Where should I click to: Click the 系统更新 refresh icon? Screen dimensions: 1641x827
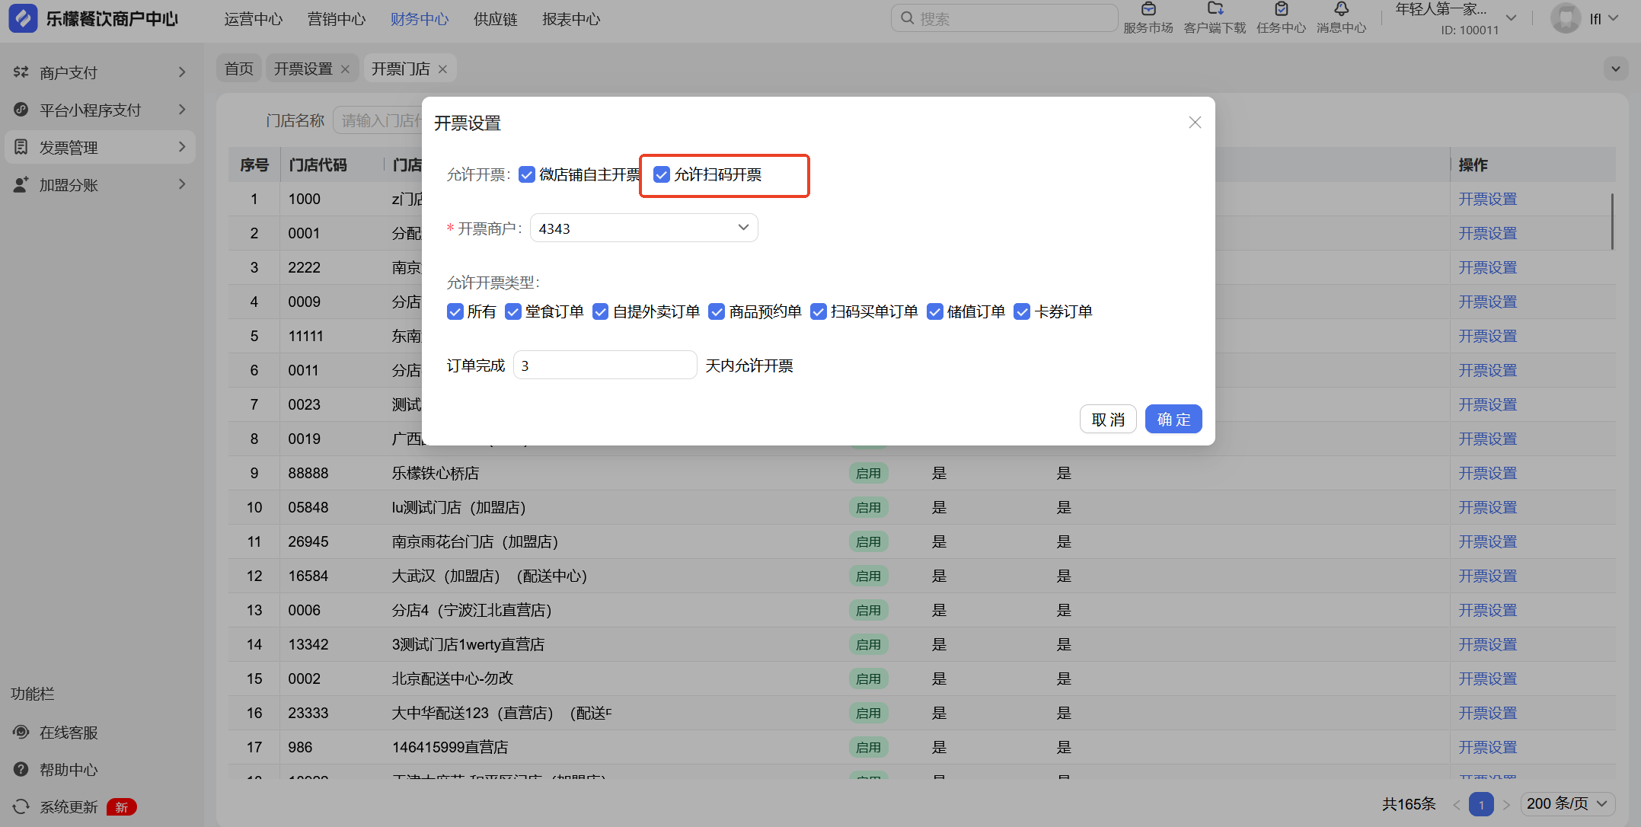tap(21, 806)
